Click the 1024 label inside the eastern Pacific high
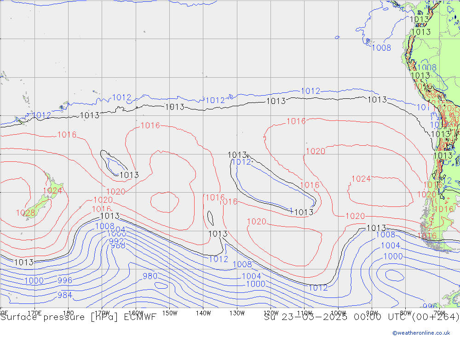The width and height of the screenshot is (460, 337). 361,179
